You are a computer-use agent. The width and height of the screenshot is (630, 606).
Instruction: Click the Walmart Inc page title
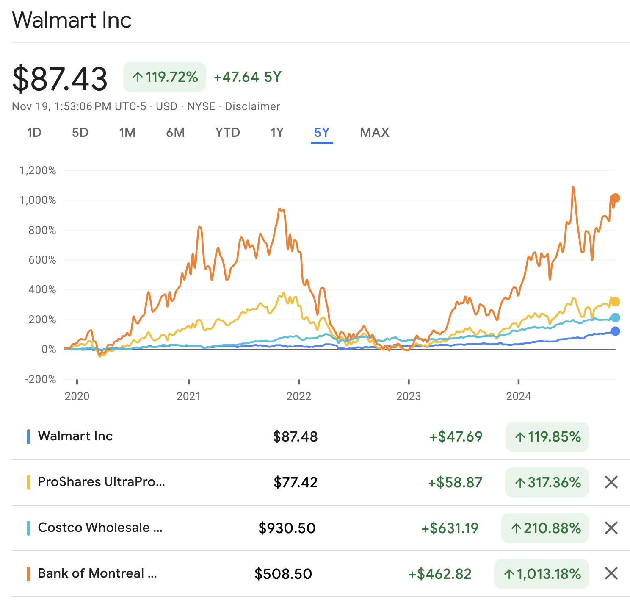pos(72,20)
